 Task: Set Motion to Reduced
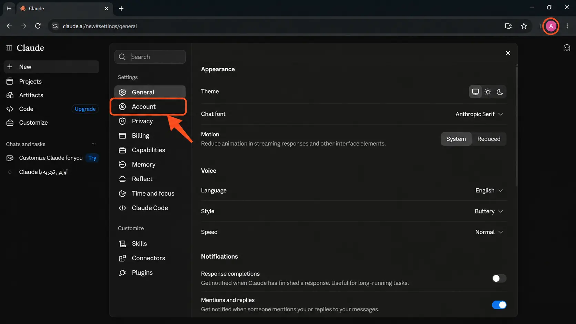pos(489,139)
